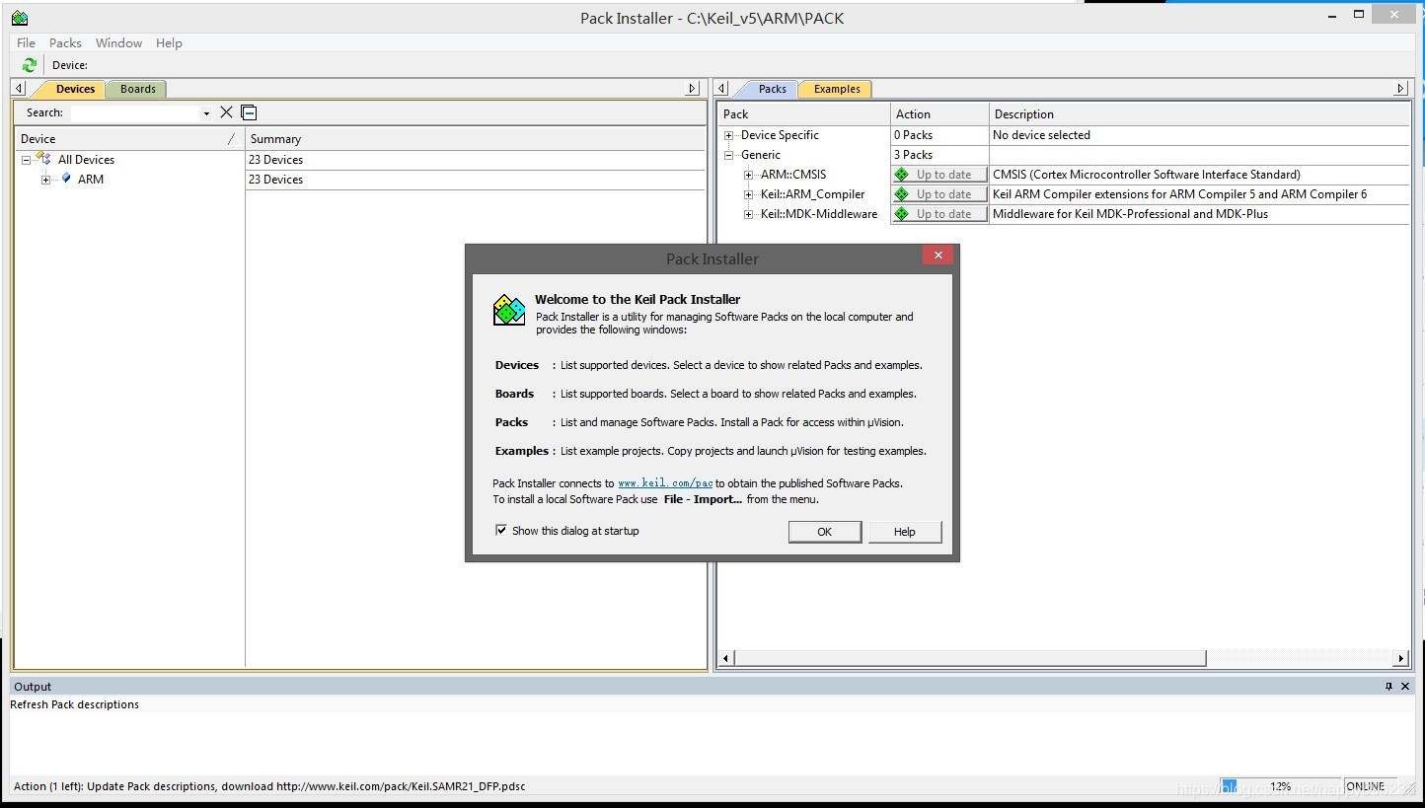Expand the Keil::ARM_Compiler pack node
The width and height of the screenshot is (1425, 808).
pyautogui.click(x=749, y=194)
